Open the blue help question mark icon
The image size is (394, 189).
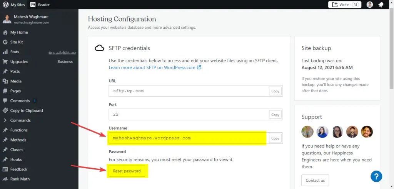[376, 176]
